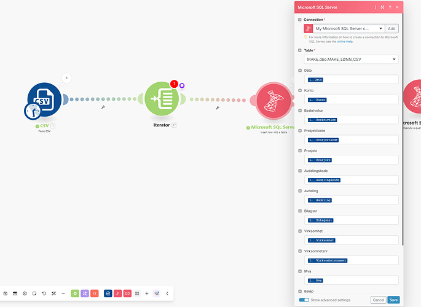This screenshot has width=421, height=307.
Task: Click the dark blue favorite module icon
Action: click(108, 293)
